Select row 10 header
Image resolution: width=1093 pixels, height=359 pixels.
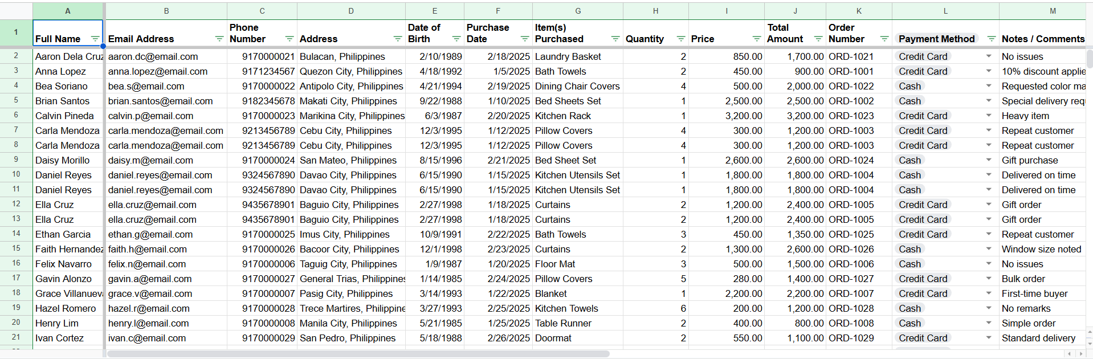pyautogui.click(x=16, y=175)
